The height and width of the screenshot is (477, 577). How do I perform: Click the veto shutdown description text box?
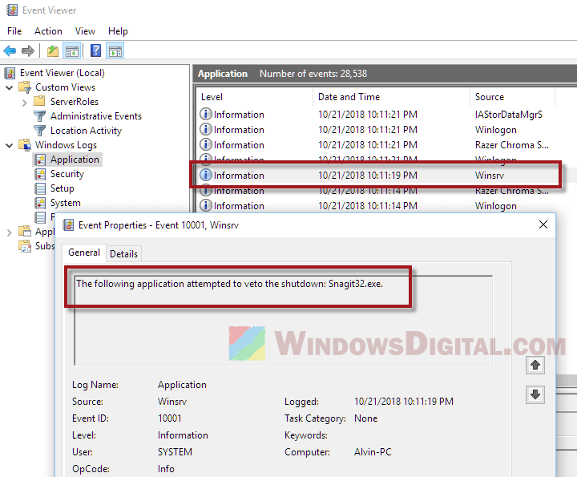click(x=284, y=320)
